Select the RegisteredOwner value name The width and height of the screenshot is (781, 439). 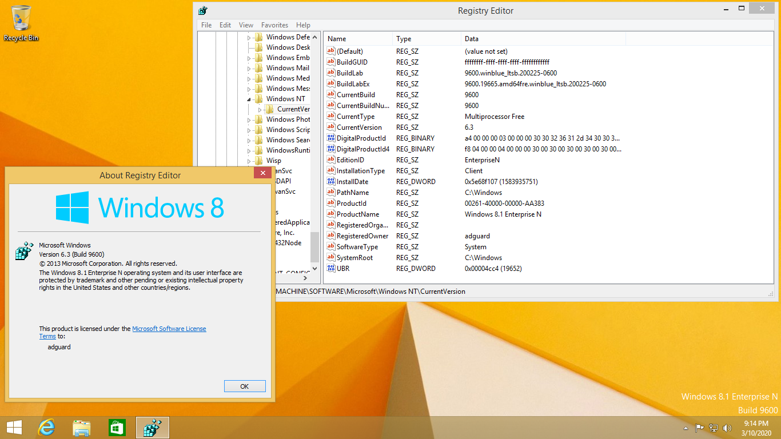click(x=362, y=236)
